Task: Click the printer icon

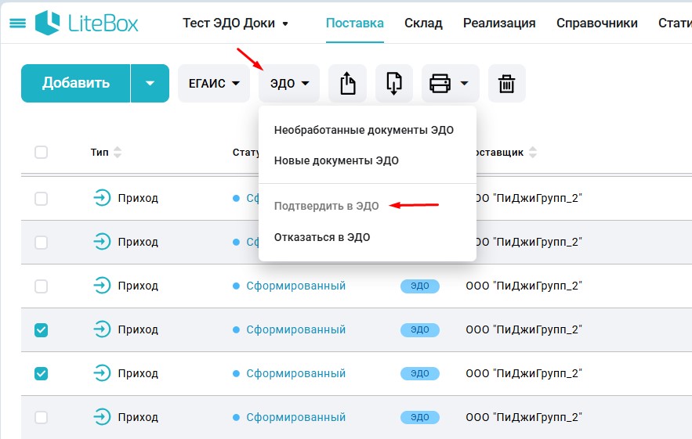Action: [x=440, y=83]
